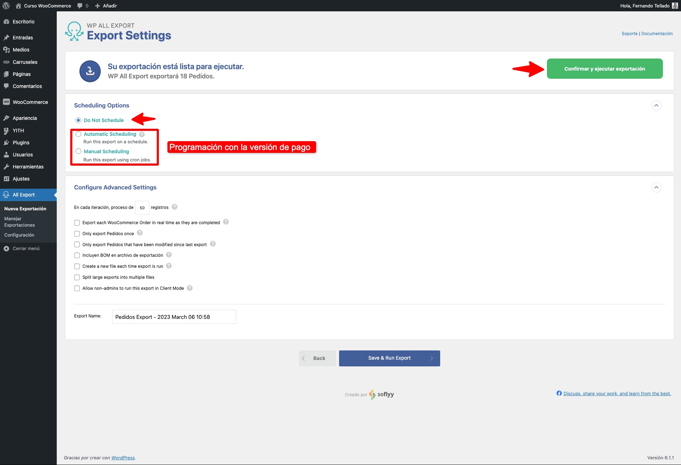This screenshot has width=681, height=465.
Task: Click help icon next to Automatic Scheduling
Action: [x=142, y=134]
